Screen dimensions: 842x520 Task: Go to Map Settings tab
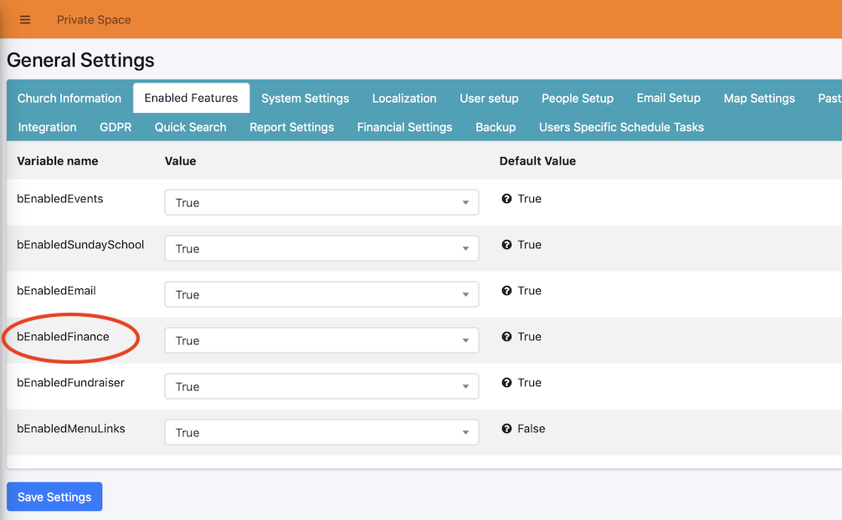[x=759, y=98]
